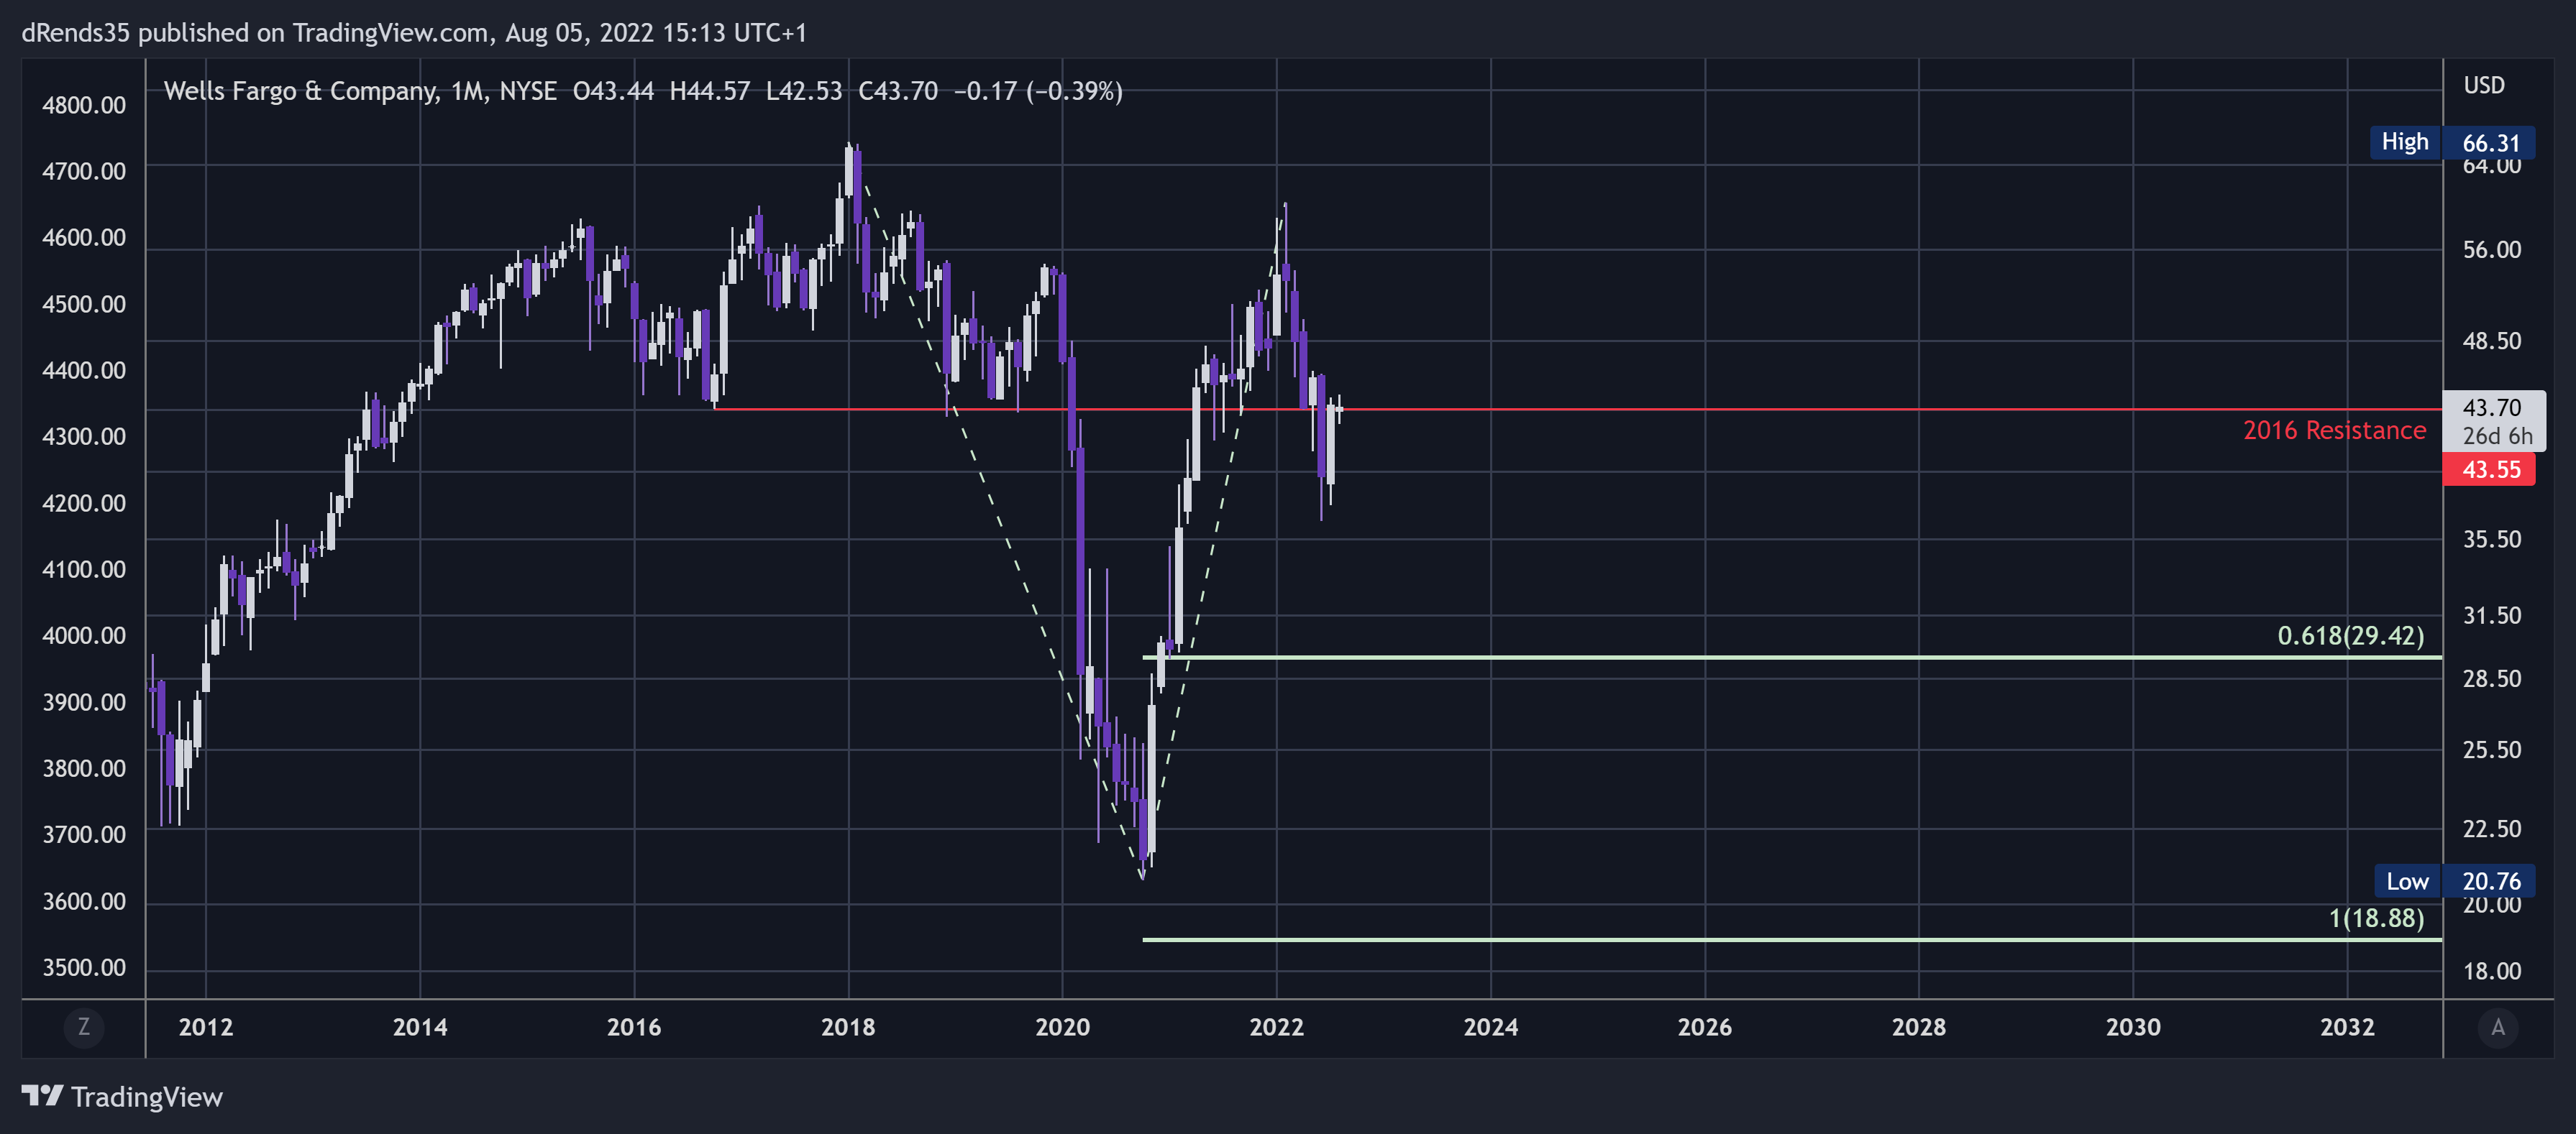The width and height of the screenshot is (2576, 1134).
Task: Click the 3900.00 left scale value
Action: (84, 701)
